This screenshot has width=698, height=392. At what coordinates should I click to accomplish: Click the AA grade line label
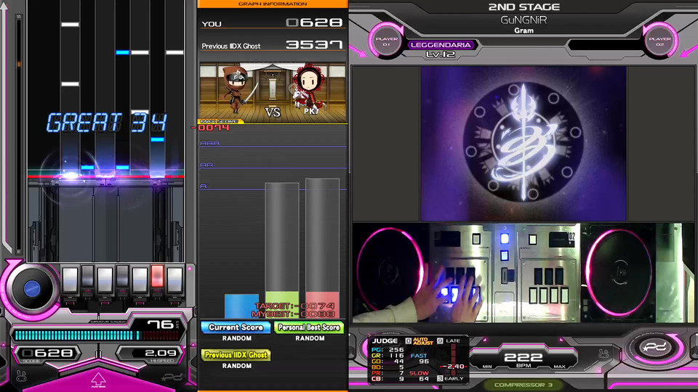pyautogui.click(x=206, y=165)
